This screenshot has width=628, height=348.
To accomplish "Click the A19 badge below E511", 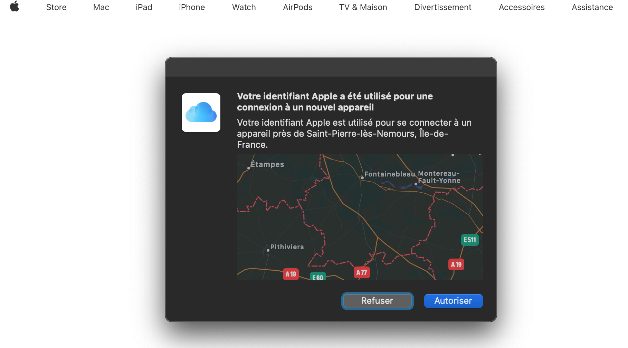I will pos(456,264).
